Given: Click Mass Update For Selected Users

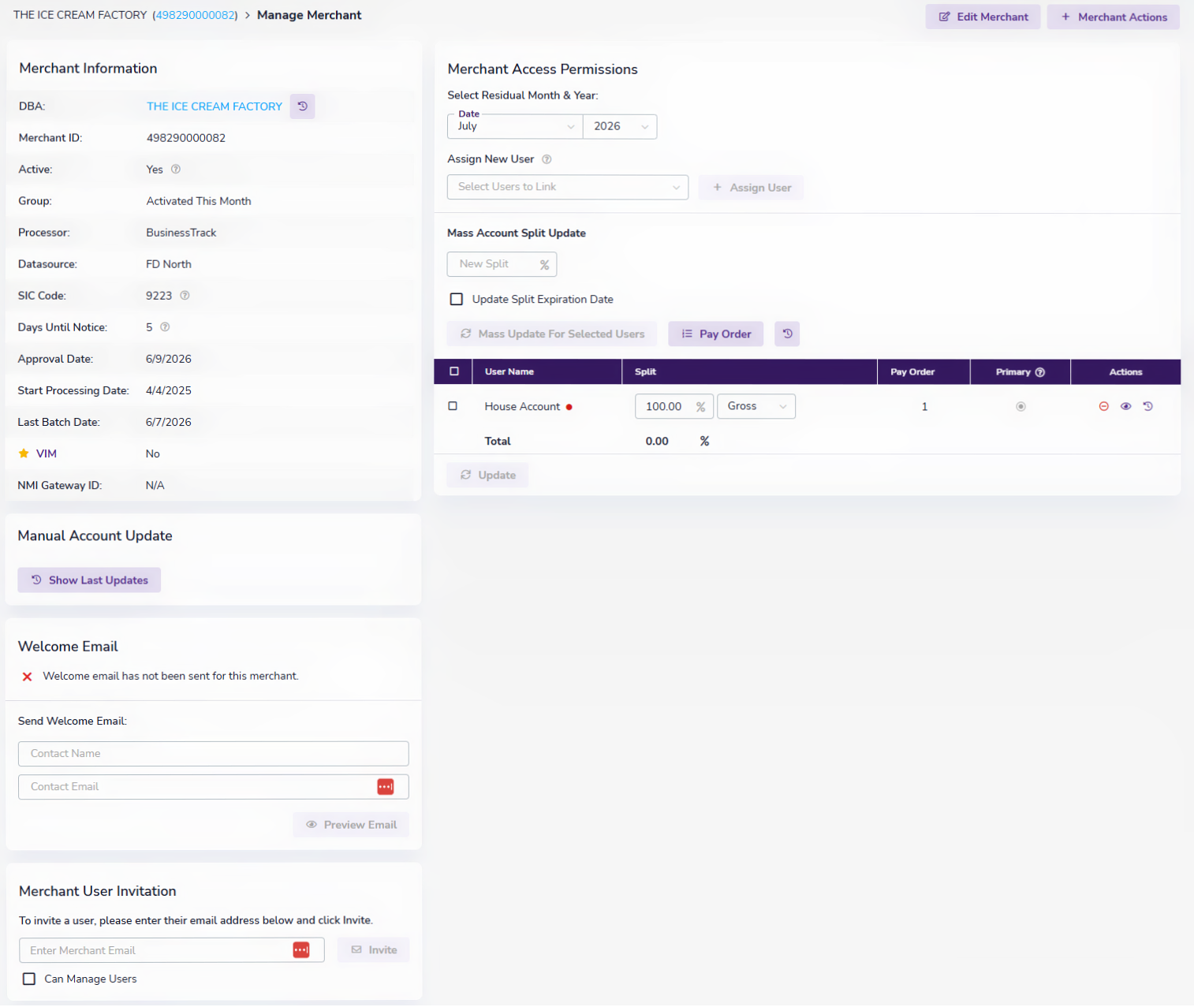Looking at the screenshot, I should coord(552,334).
